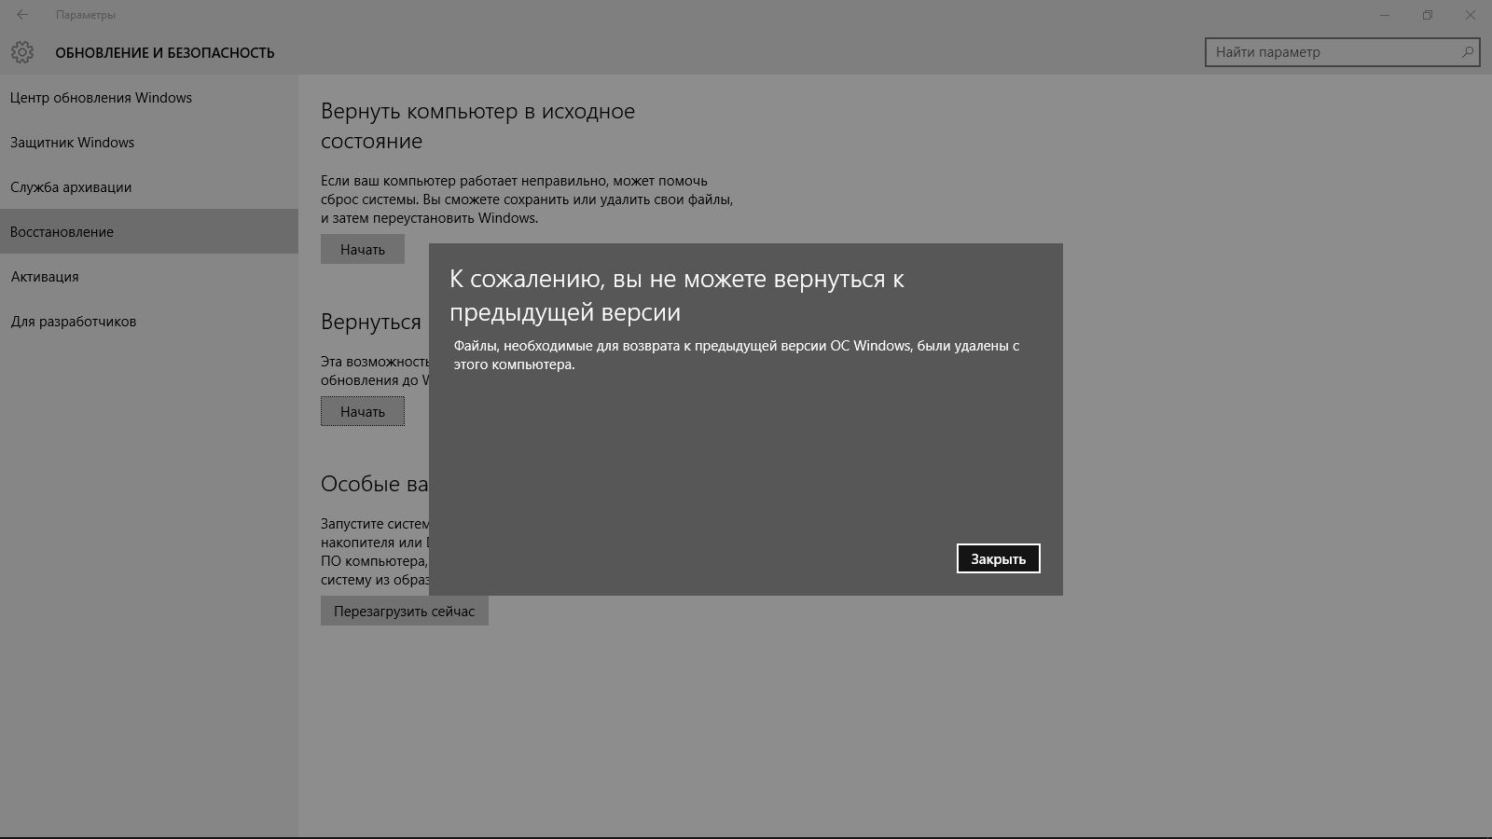This screenshot has height=839, width=1492.
Task: Click the magnifier search icon
Action: tap(1468, 52)
